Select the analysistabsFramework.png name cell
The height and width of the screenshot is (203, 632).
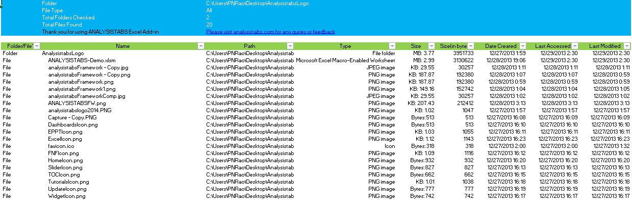point(81,82)
